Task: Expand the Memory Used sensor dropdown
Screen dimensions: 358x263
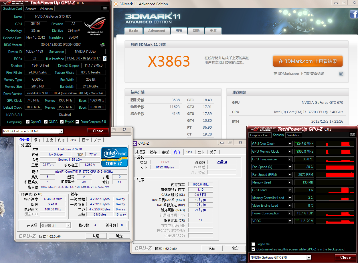Action: 290,182
